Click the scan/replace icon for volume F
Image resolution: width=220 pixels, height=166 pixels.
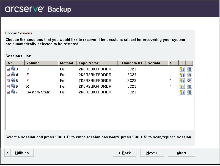point(189,81)
